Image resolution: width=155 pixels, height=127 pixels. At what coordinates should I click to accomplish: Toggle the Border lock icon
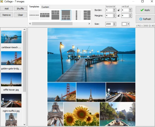click(x=119, y=10)
